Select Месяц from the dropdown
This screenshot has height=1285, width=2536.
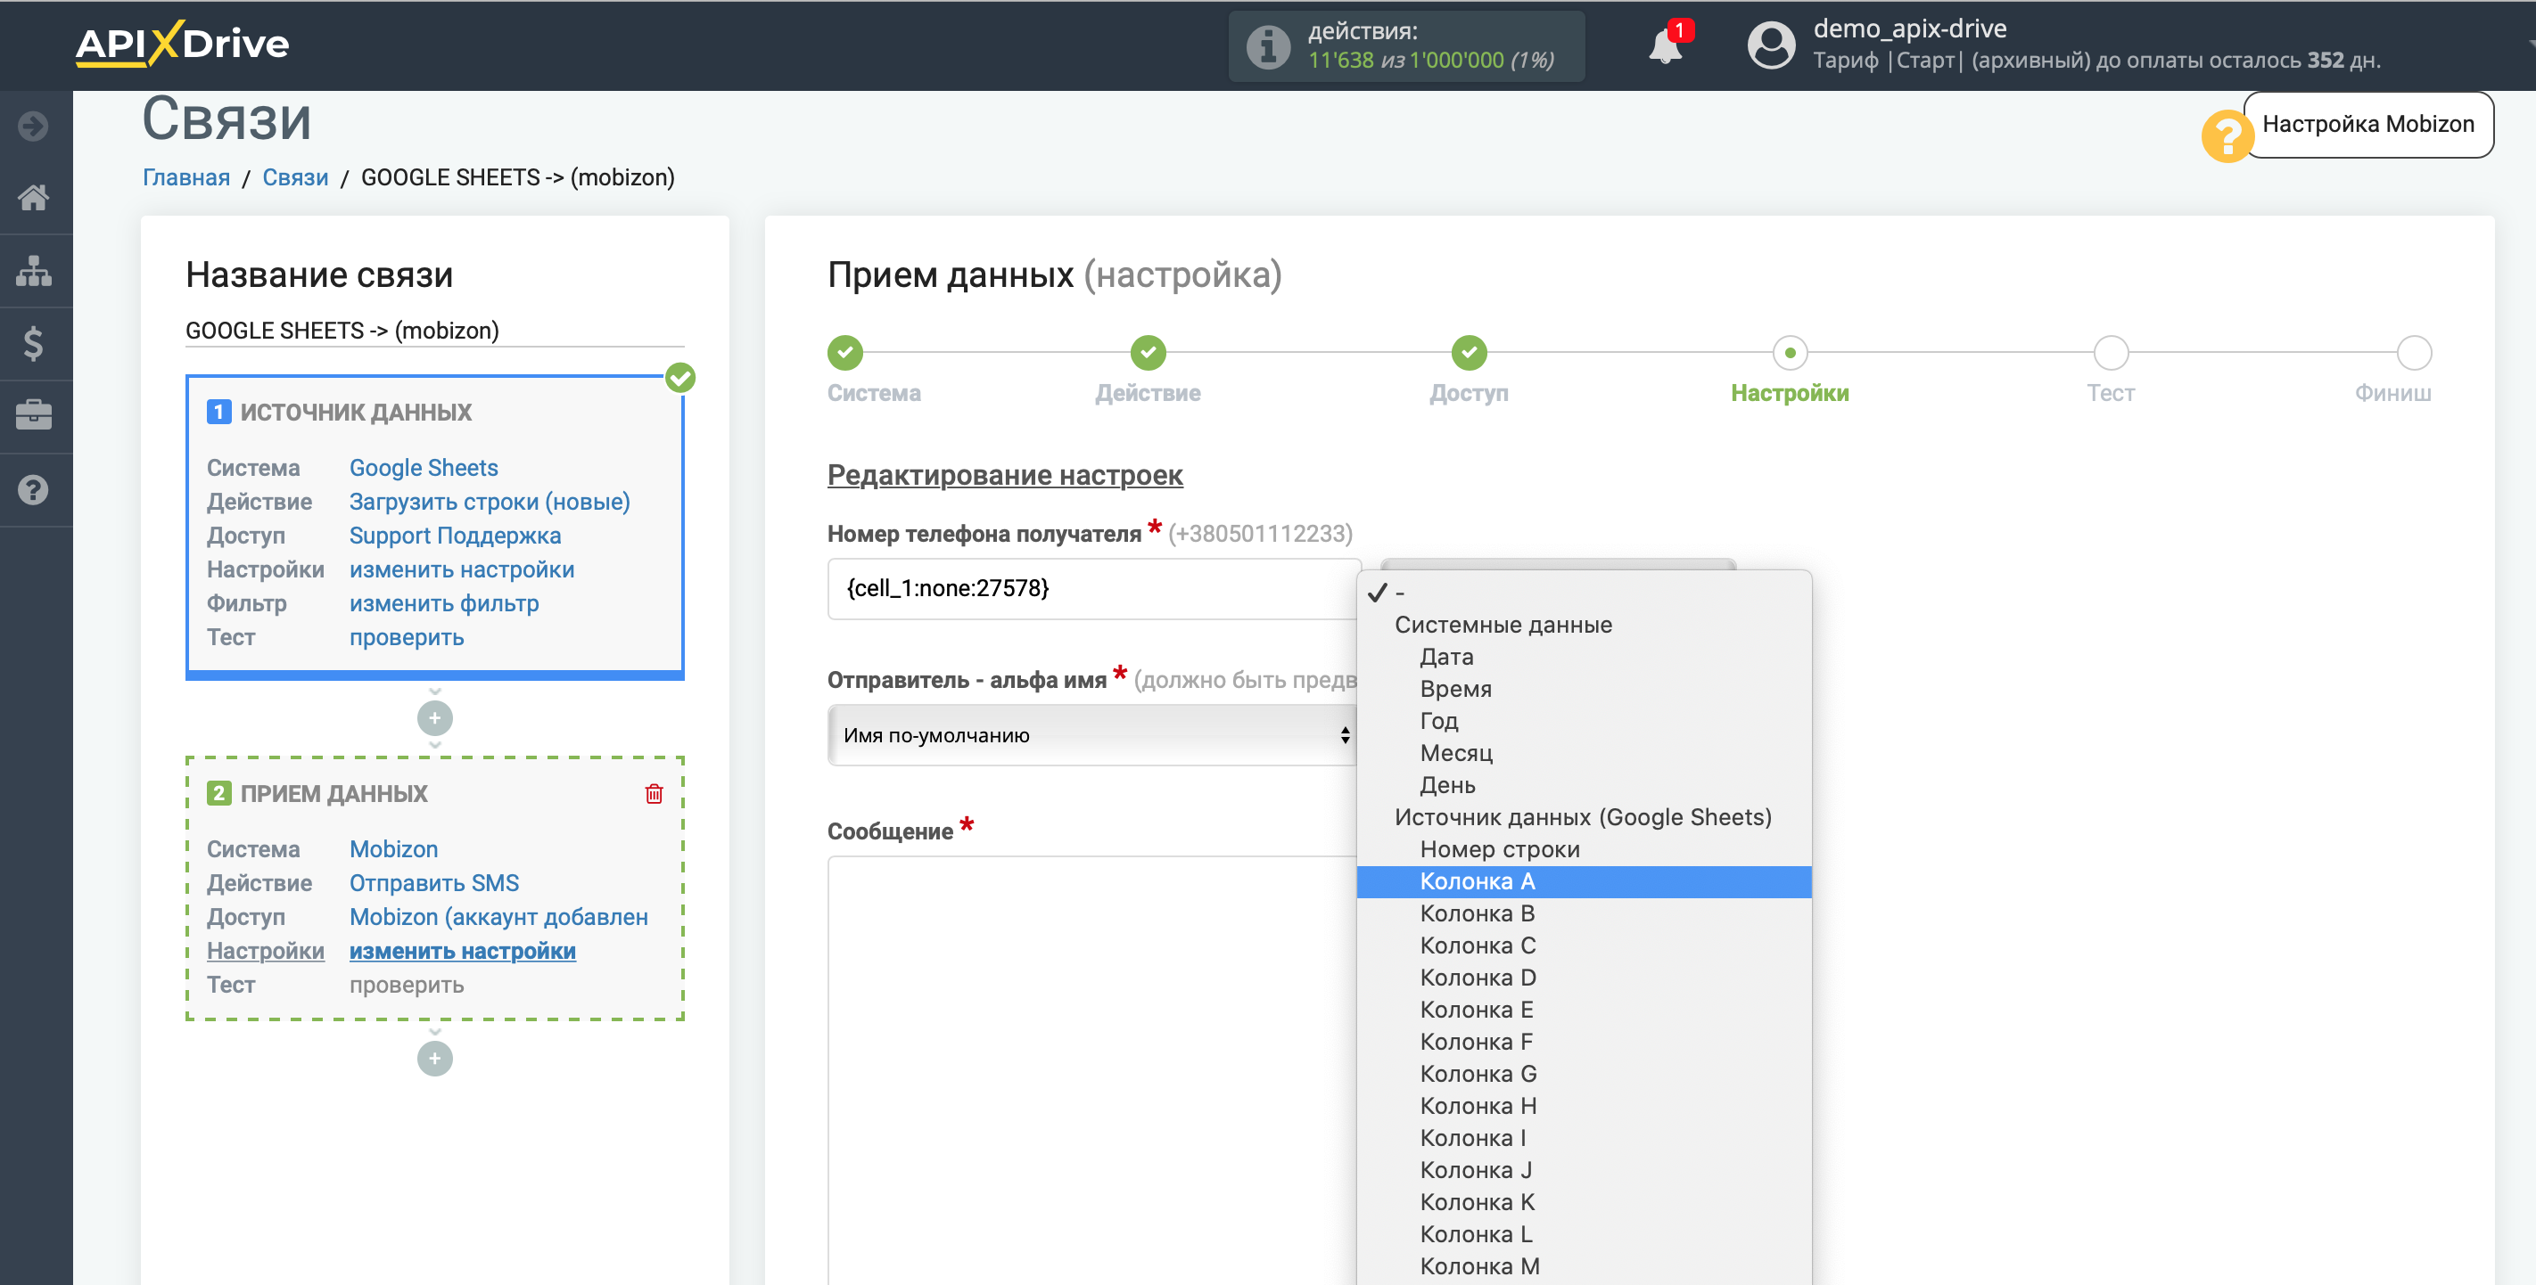1584,754
